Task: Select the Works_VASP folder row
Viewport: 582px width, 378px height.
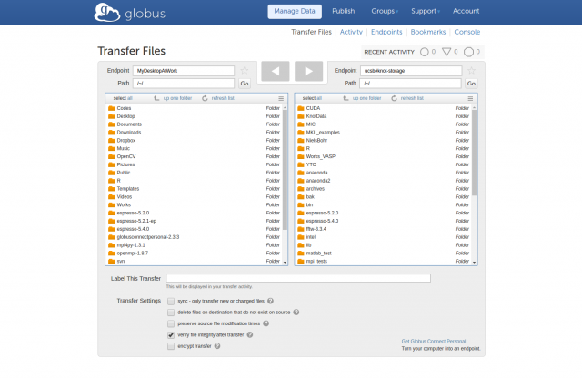Action: point(384,156)
